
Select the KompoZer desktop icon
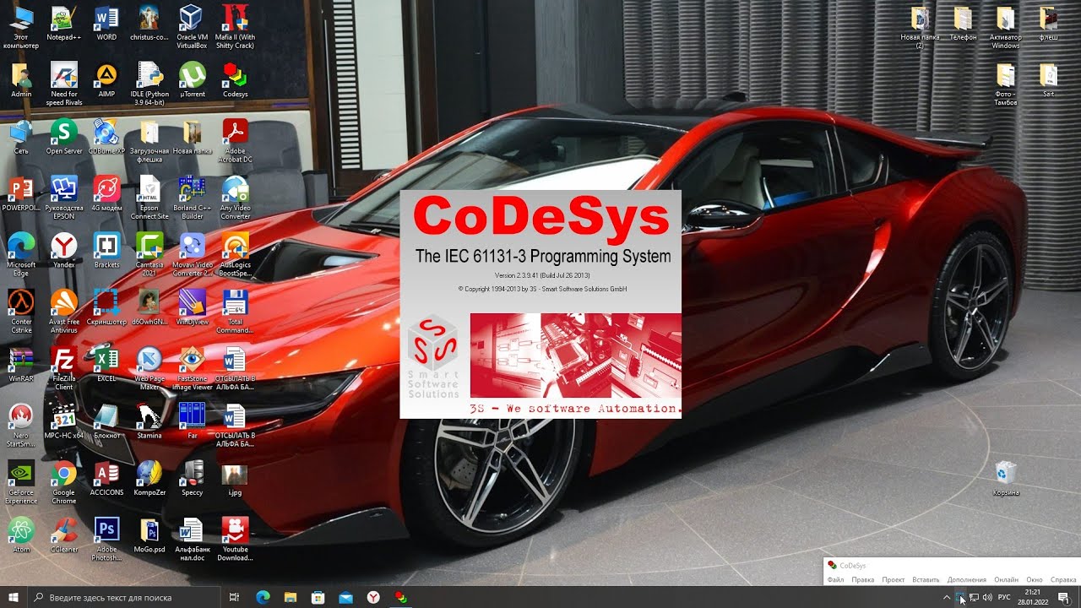click(149, 478)
